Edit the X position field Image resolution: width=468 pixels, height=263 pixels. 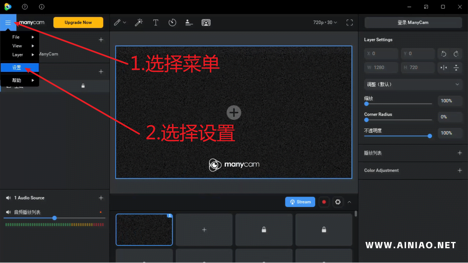tap(381, 54)
